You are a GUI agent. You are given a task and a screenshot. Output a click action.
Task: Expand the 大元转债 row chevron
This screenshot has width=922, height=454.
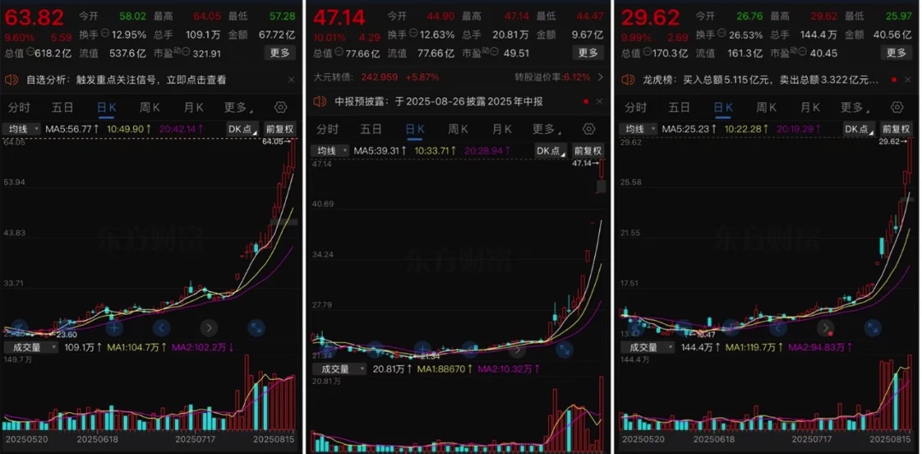pyautogui.click(x=600, y=77)
